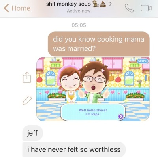Tap the purple next arrow in dialog
The image size is (158, 157).
120,116
